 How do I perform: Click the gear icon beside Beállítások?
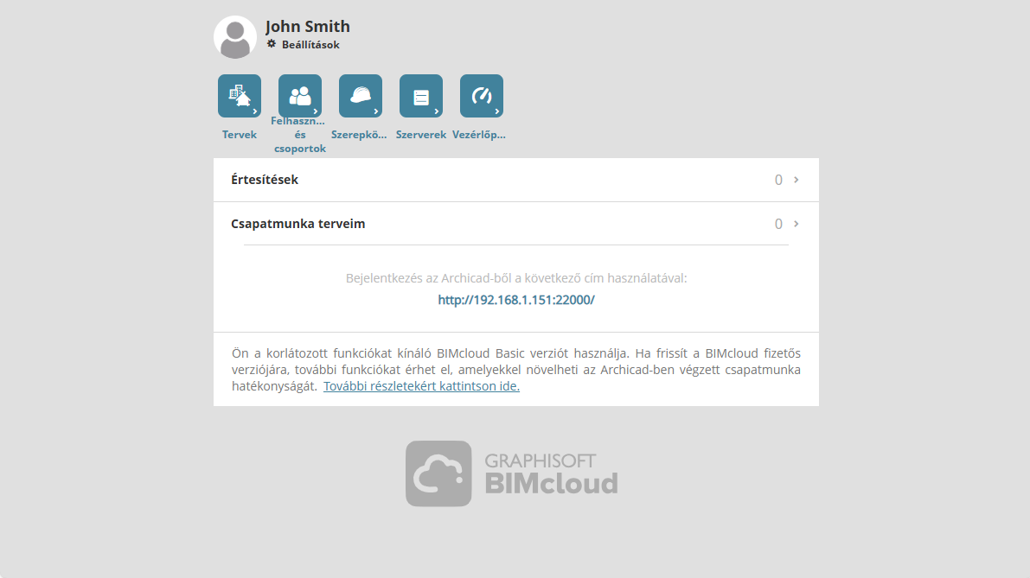pos(272,44)
